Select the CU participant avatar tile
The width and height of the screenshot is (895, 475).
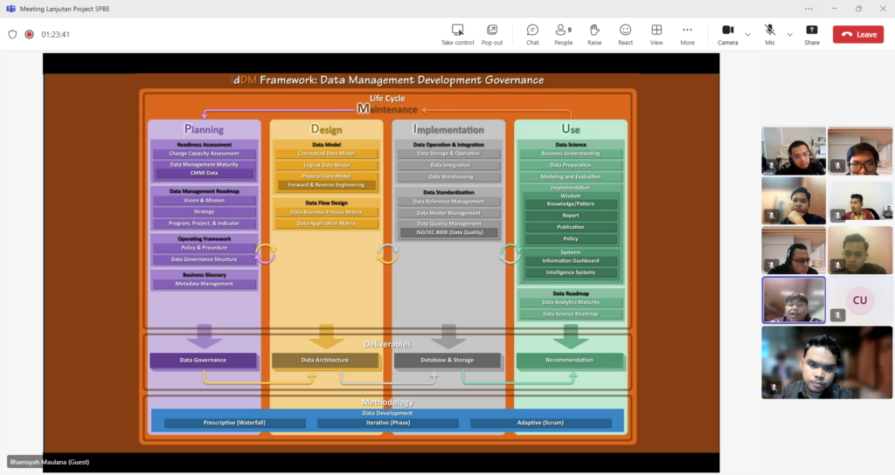(x=860, y=299)
